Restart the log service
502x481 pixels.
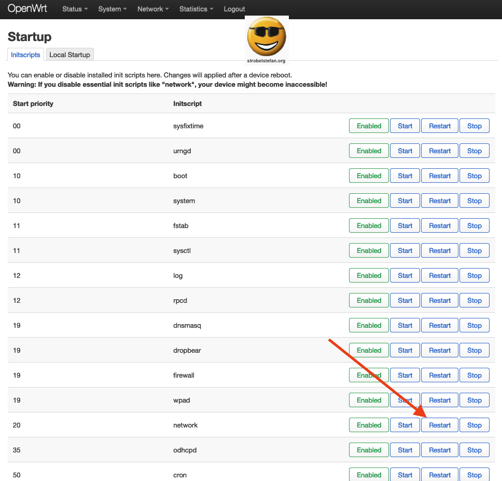point(440,275)
